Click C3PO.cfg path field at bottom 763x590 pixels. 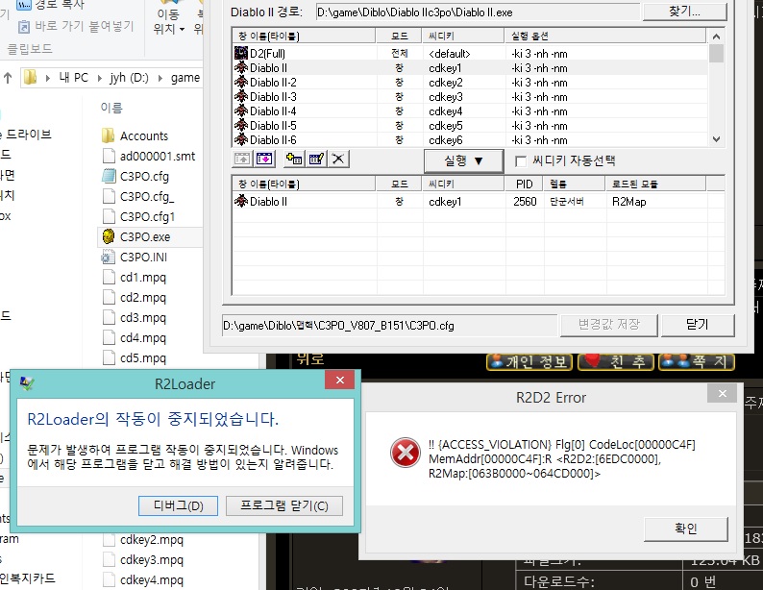pos(389,326)
